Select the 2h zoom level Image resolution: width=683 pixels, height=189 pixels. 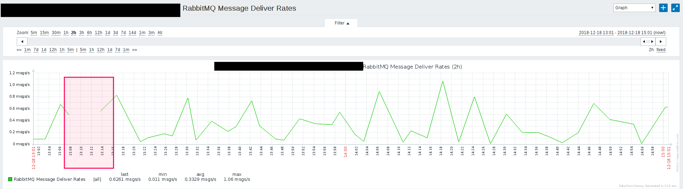tap(73, 33)
